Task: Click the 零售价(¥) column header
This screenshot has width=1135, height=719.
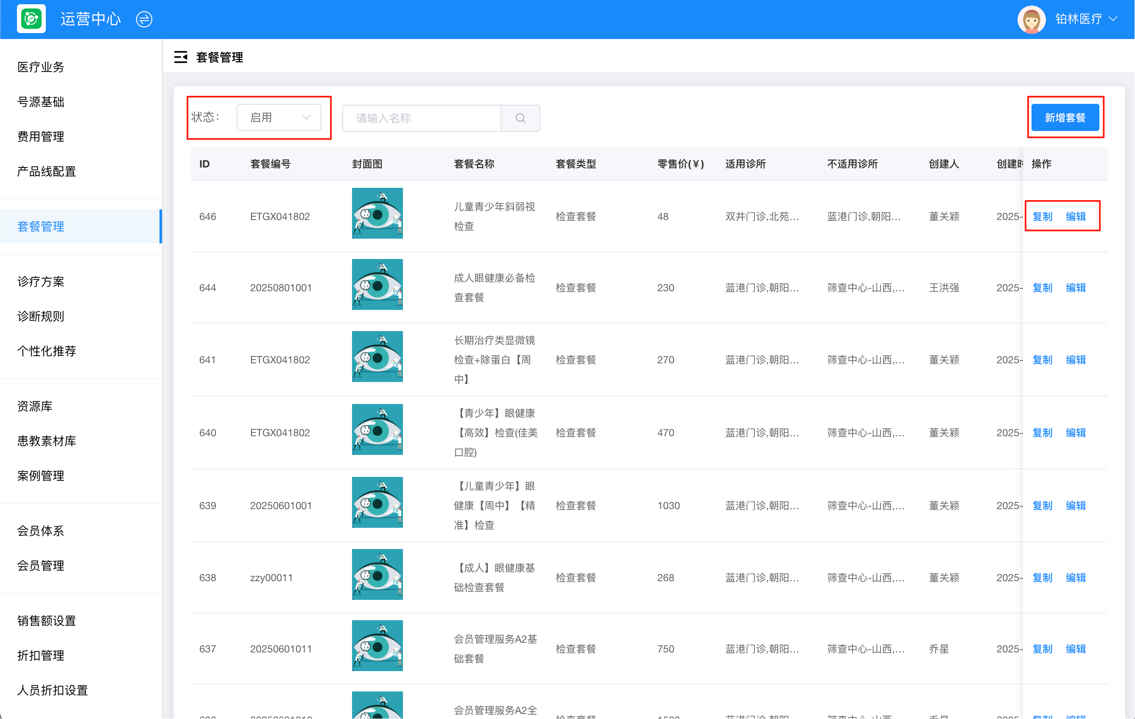Action: click(680, 164)
